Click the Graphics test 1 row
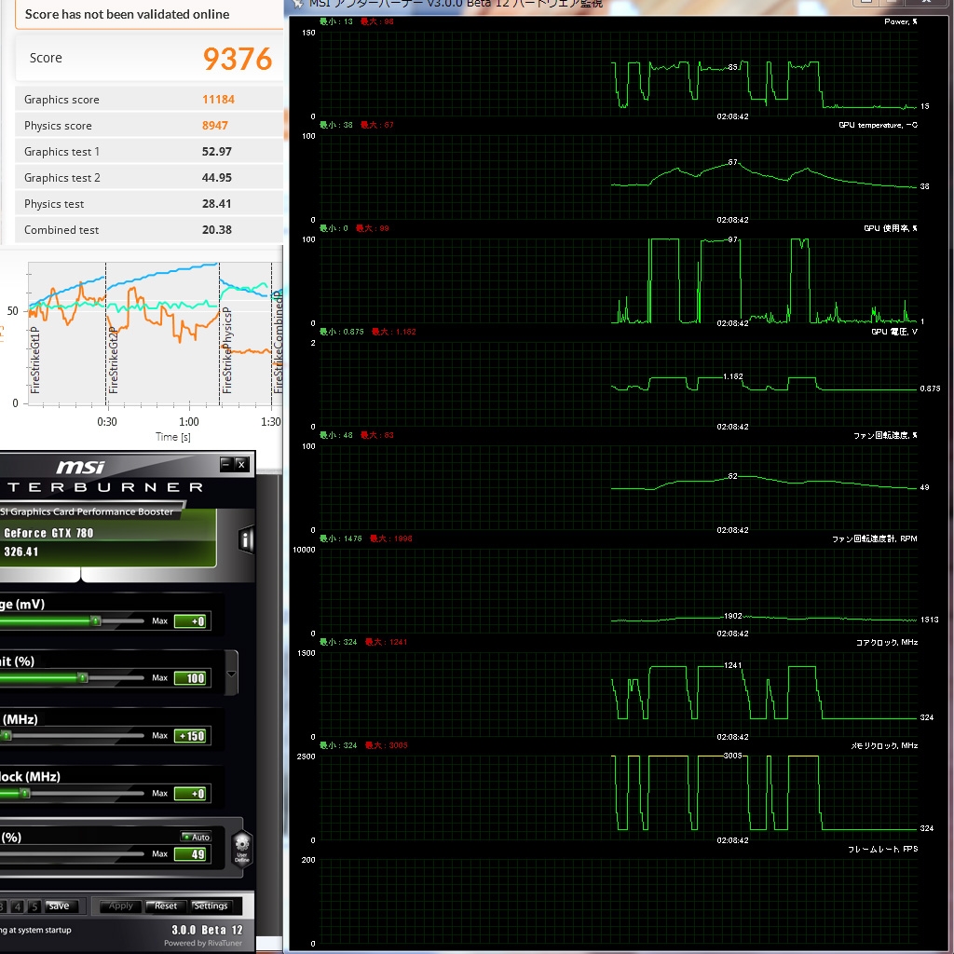 148,152
